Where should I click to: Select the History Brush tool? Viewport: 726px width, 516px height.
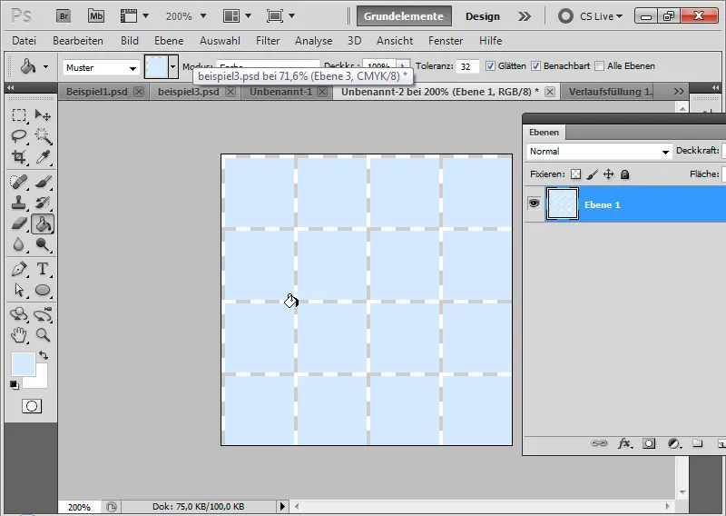43,203
